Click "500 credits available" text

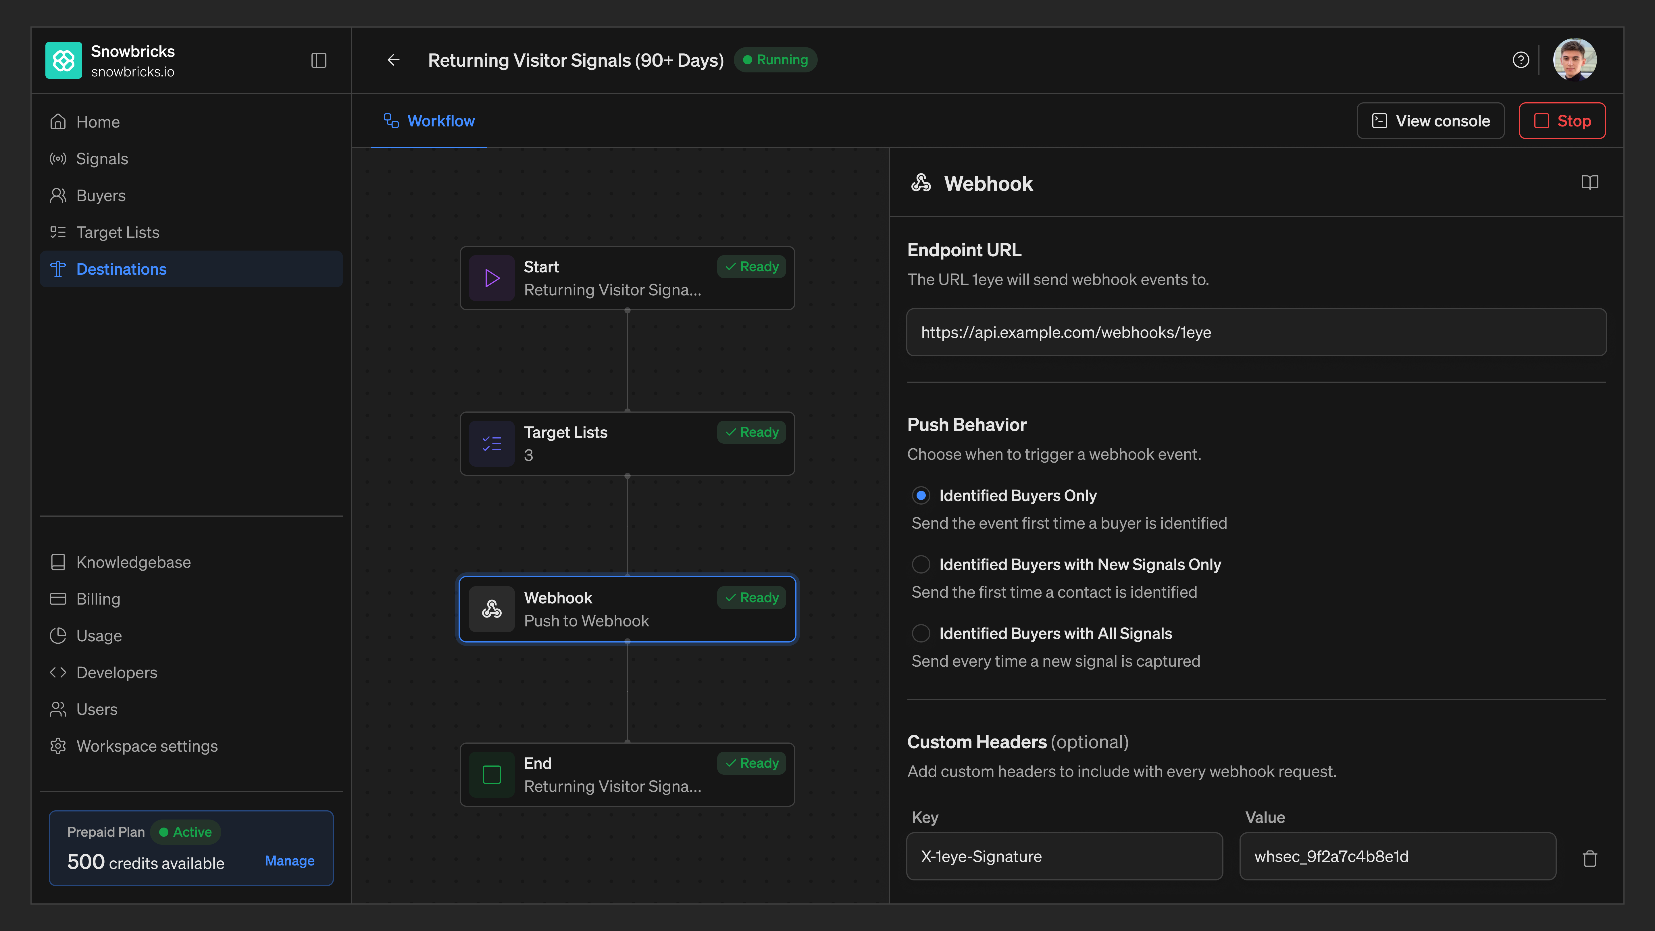(146, 862)
